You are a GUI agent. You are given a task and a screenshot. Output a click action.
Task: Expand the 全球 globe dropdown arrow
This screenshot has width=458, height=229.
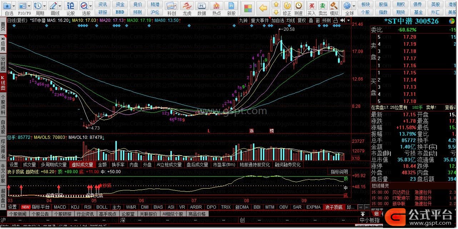click(354, 6)
